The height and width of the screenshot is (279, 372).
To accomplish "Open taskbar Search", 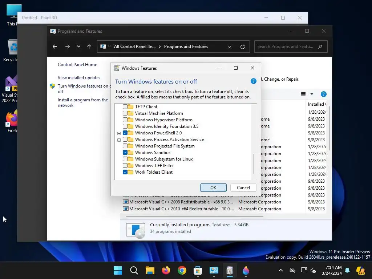I will [x=134, y=270].
